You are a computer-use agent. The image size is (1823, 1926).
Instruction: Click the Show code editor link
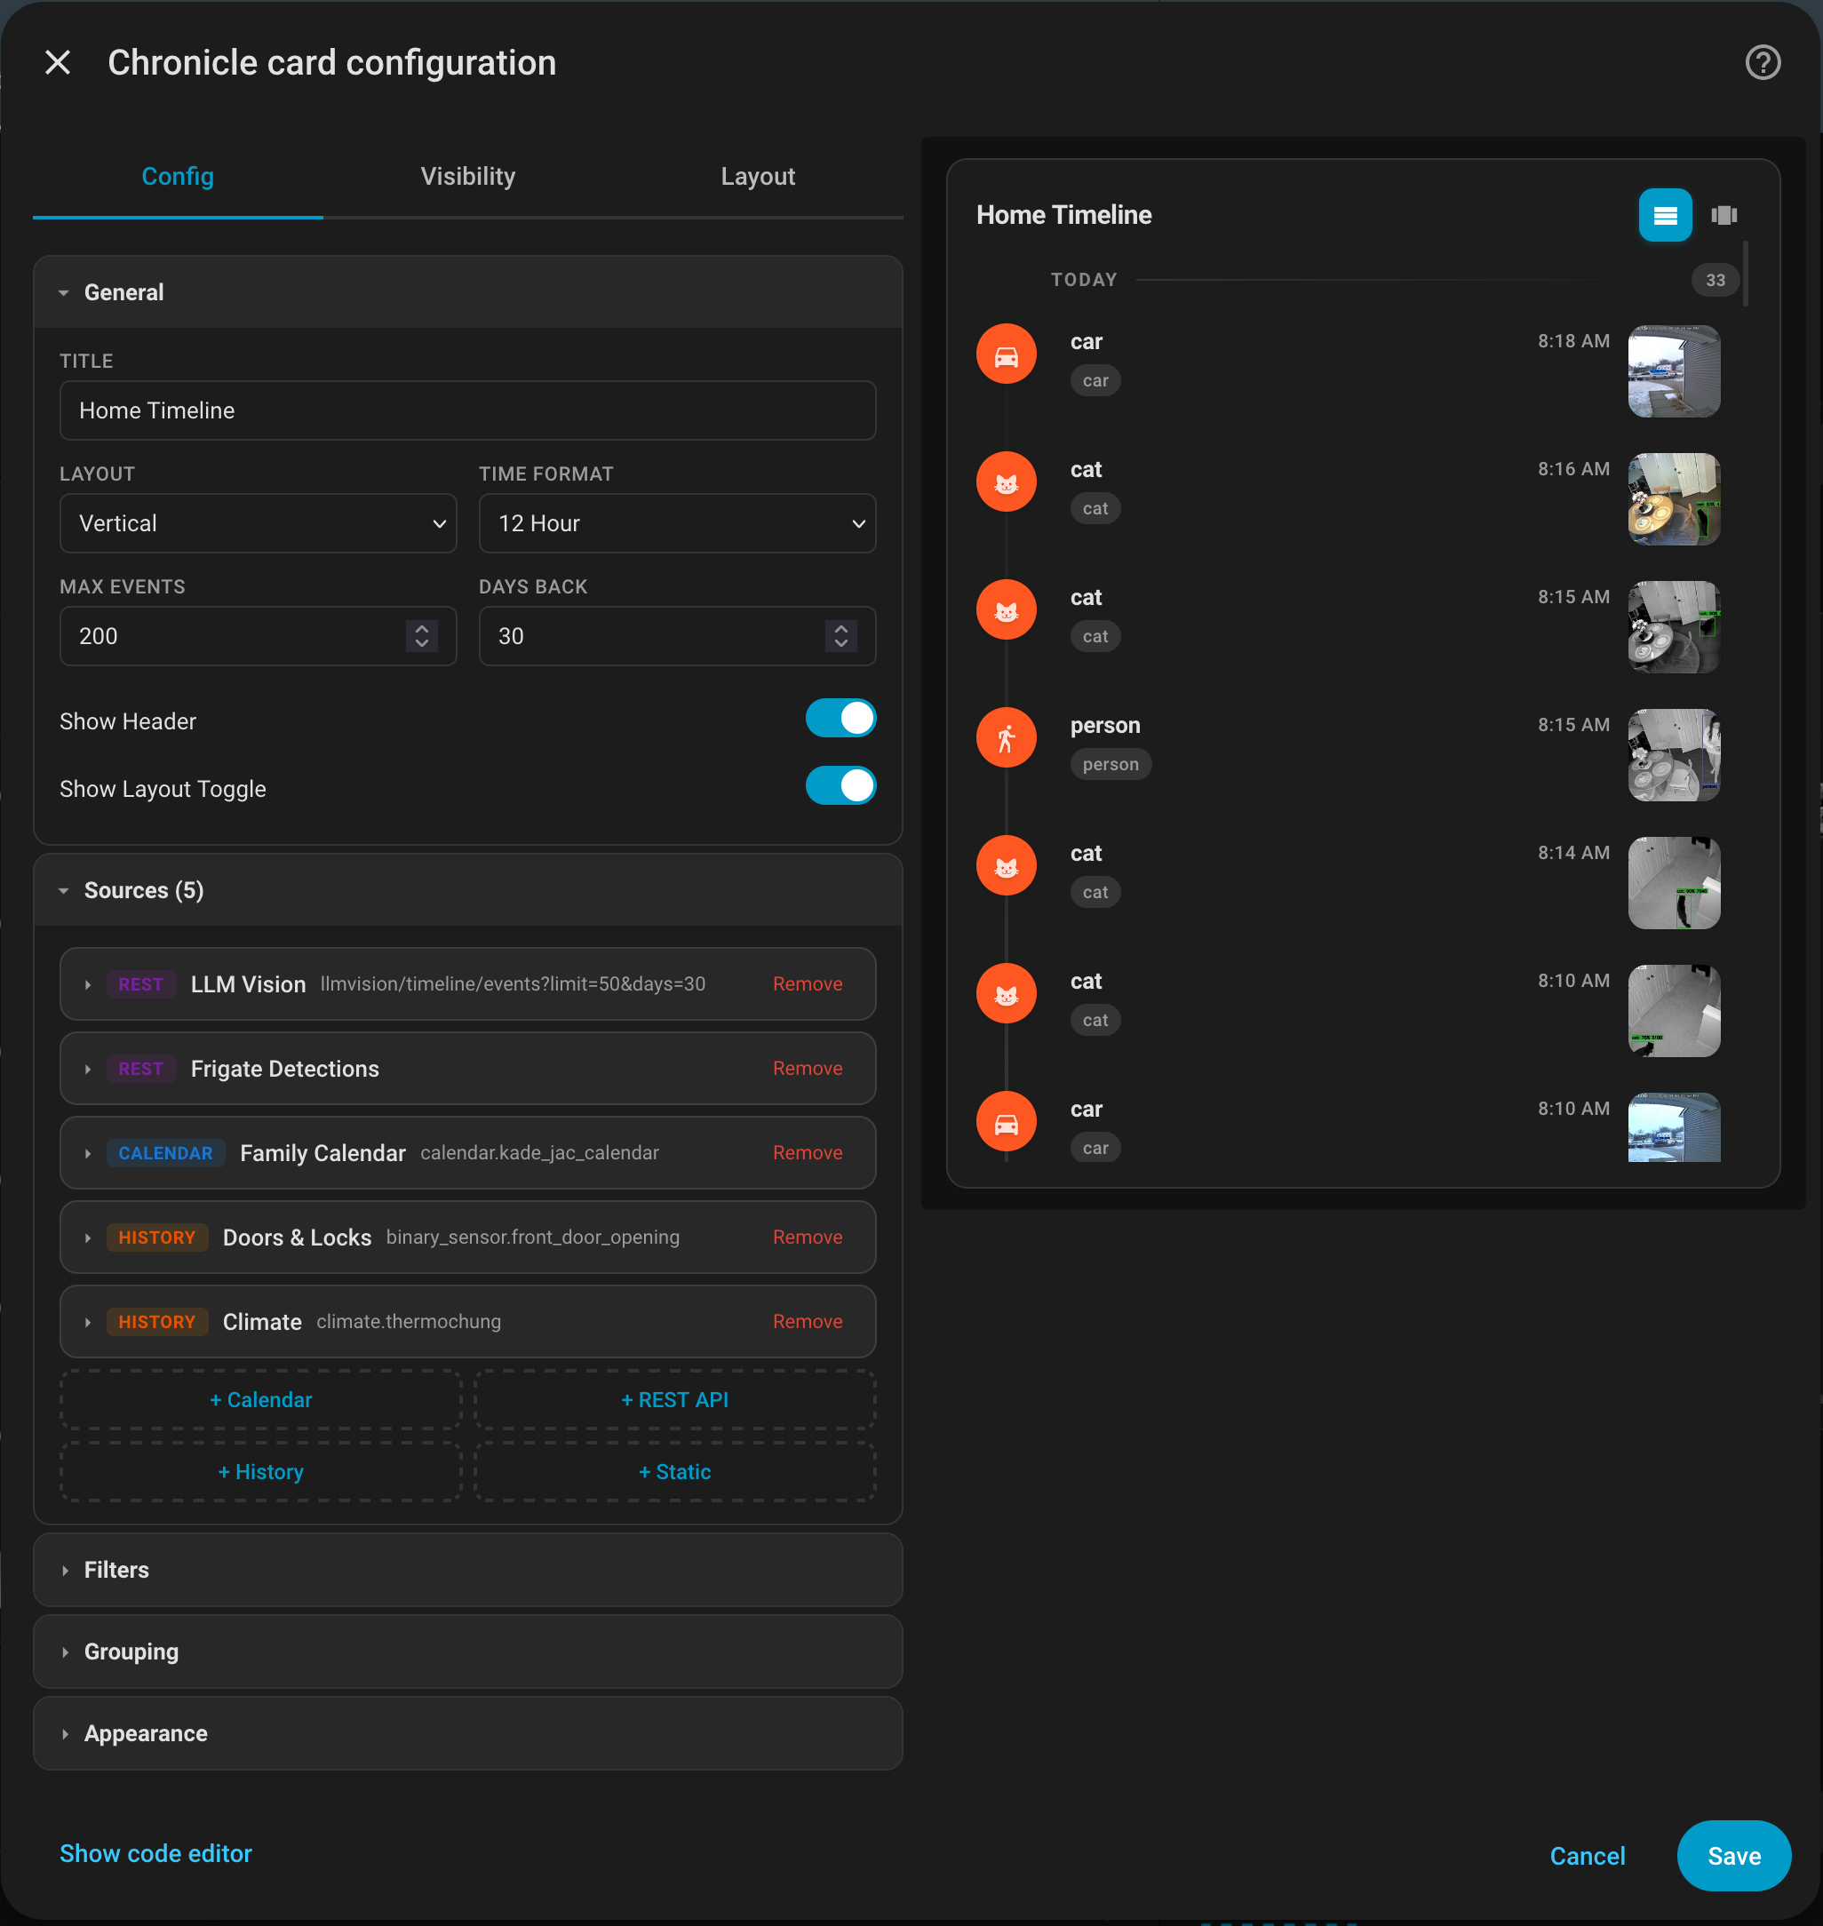pos(155,1853)
